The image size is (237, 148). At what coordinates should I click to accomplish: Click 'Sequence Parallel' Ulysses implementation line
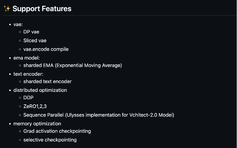[x=99, y=115]
